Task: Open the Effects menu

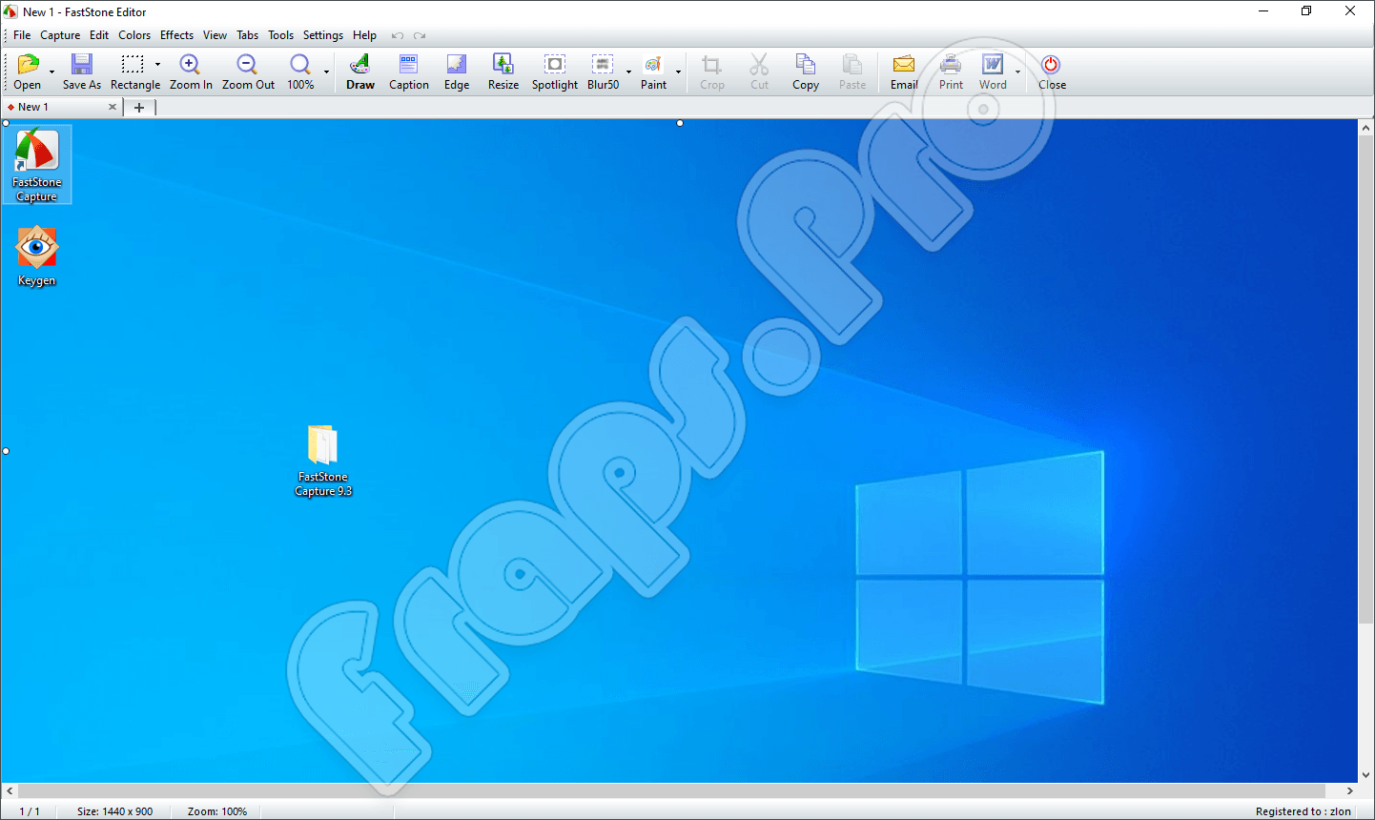Action: click(x=176, y=35)
